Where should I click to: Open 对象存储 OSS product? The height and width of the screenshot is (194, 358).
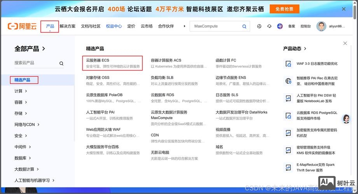click(x=98, y=78)
